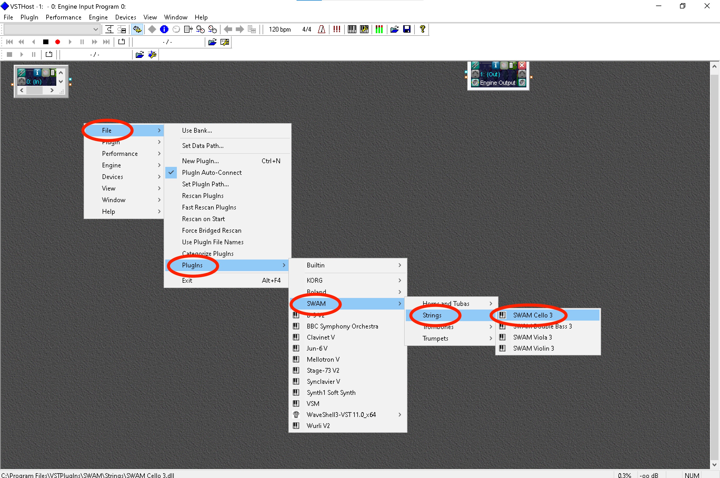Click the vertical scrollbar down arrow
This screenshot has height=478, width=720.
pos(714,465)
